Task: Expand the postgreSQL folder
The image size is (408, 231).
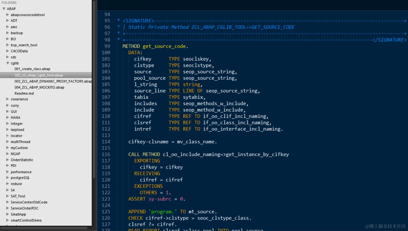Action: [7, 178]
